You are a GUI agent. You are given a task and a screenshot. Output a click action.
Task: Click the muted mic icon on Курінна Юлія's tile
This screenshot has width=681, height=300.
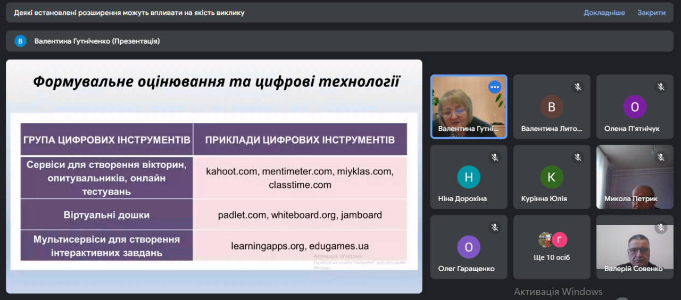(x=578, y=157)
